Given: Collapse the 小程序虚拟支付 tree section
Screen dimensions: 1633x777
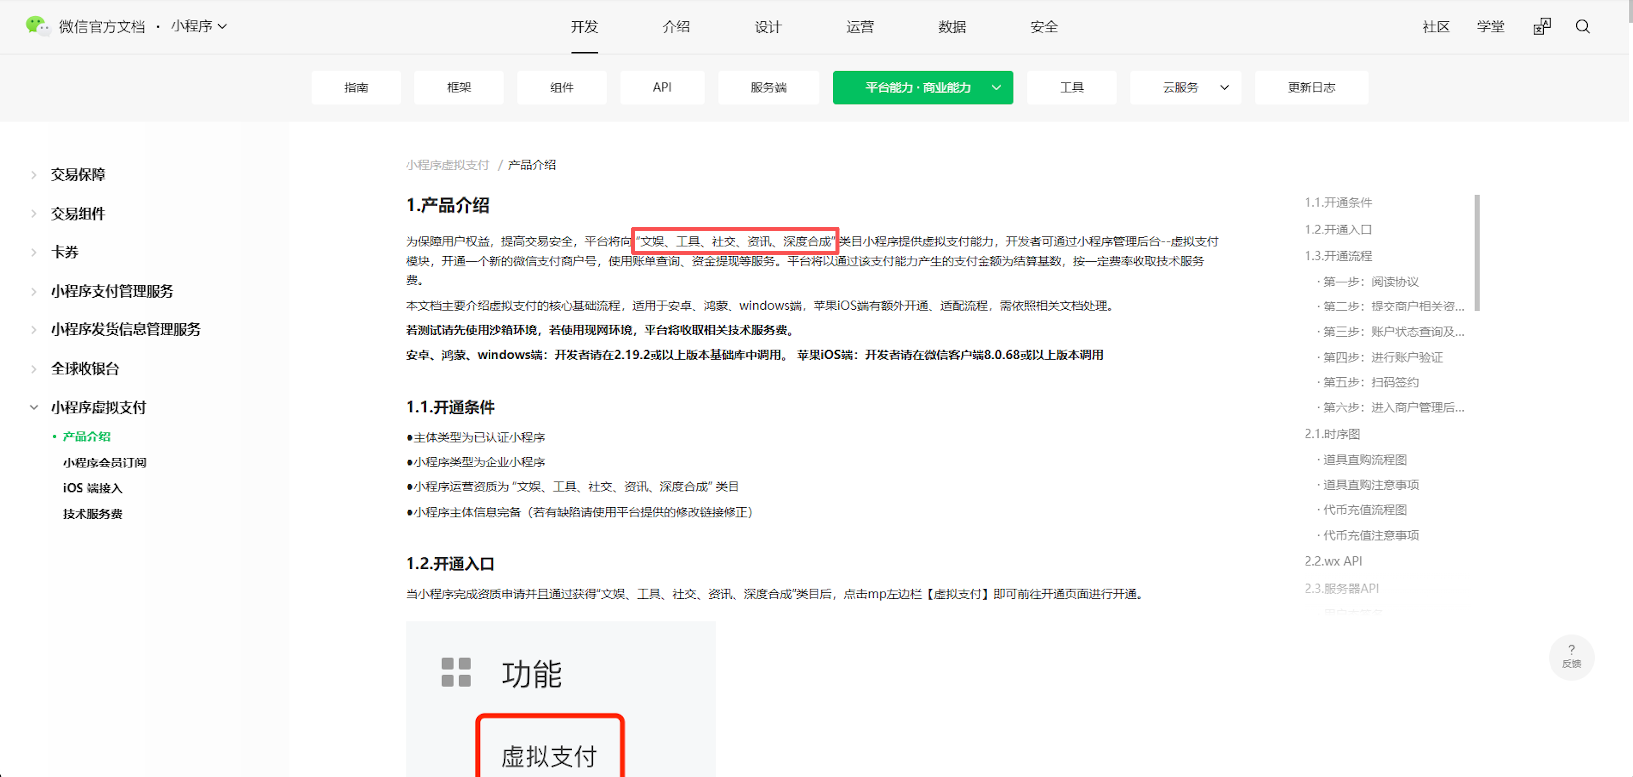Looking at the screenshot, I should pos(34,407).
